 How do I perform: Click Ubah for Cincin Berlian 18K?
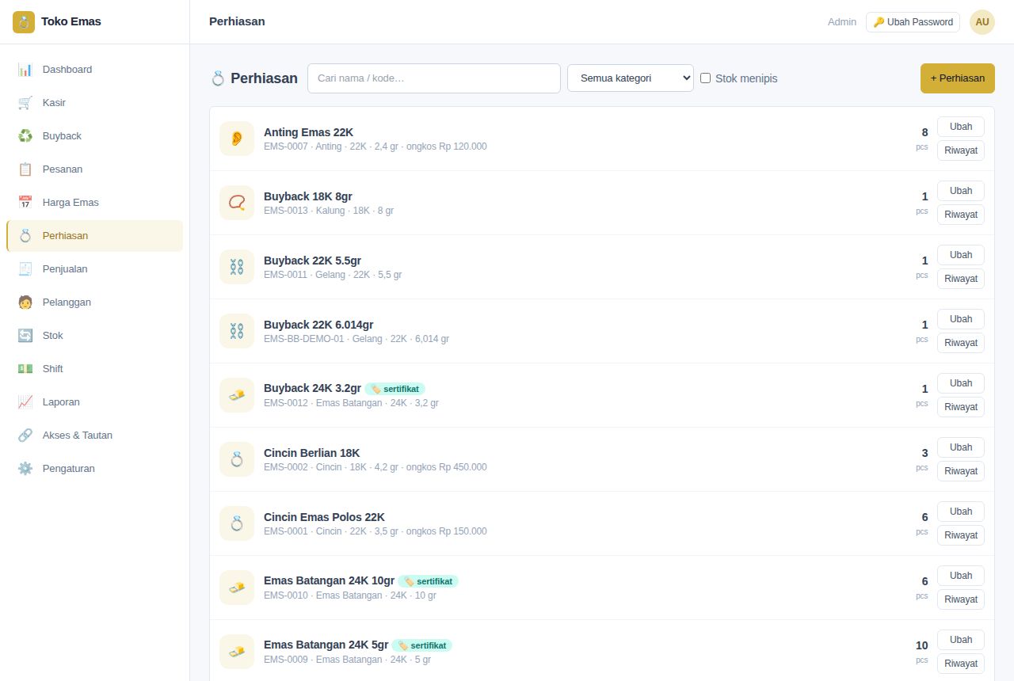pos(961,447)
